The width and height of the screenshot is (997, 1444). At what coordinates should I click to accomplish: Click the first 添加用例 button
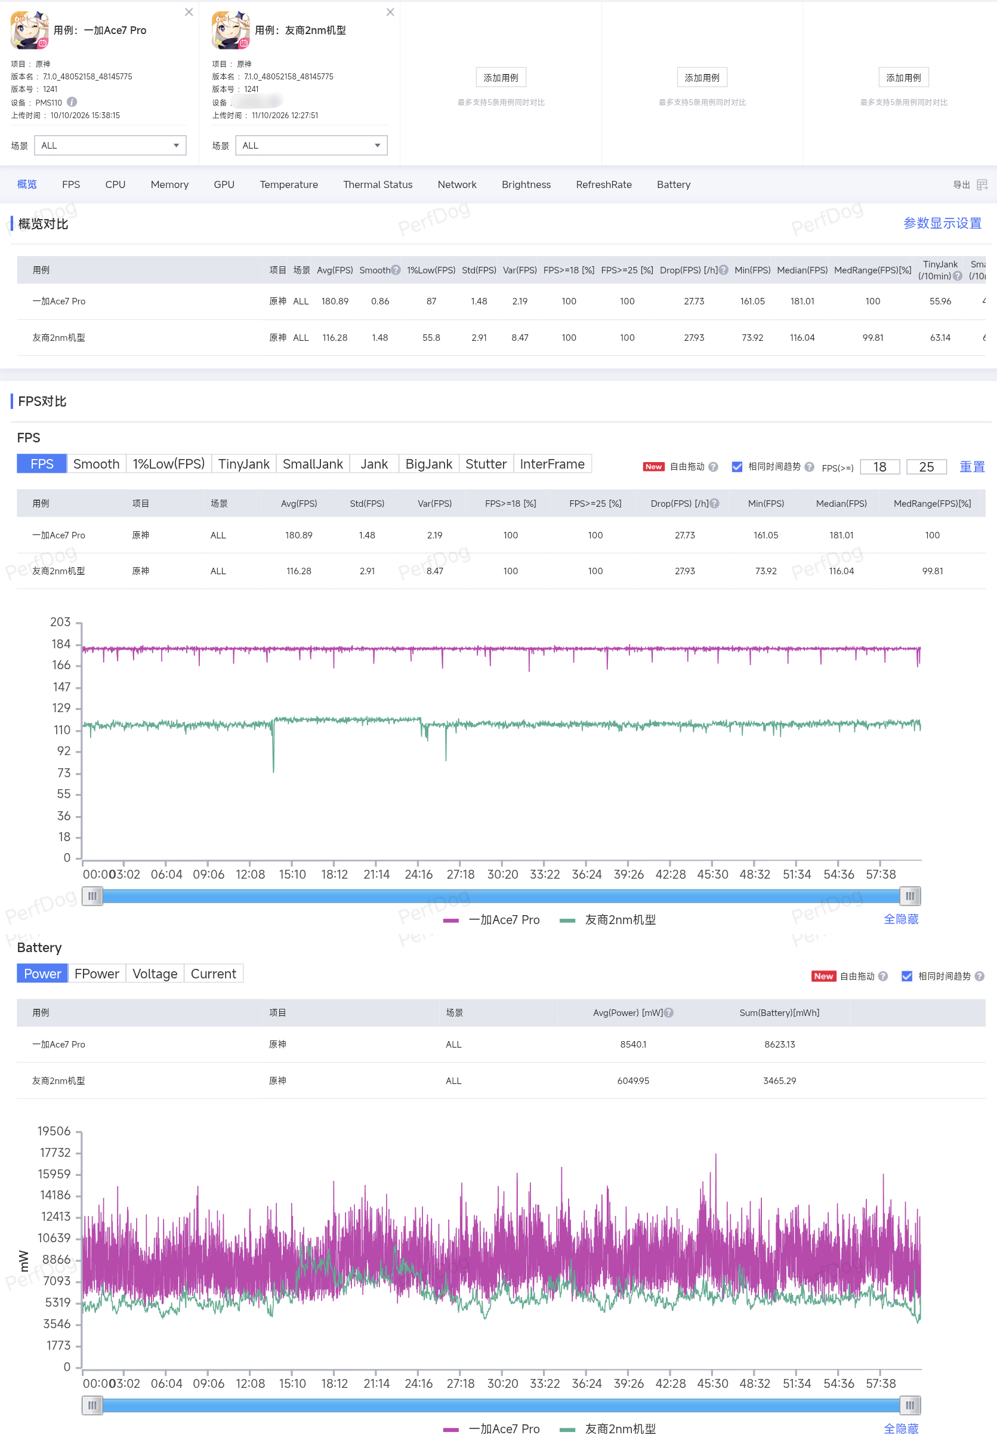pos(501,78)
